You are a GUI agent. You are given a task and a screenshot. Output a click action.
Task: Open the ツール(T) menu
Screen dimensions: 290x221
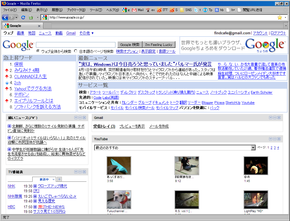tap(96, 10)
